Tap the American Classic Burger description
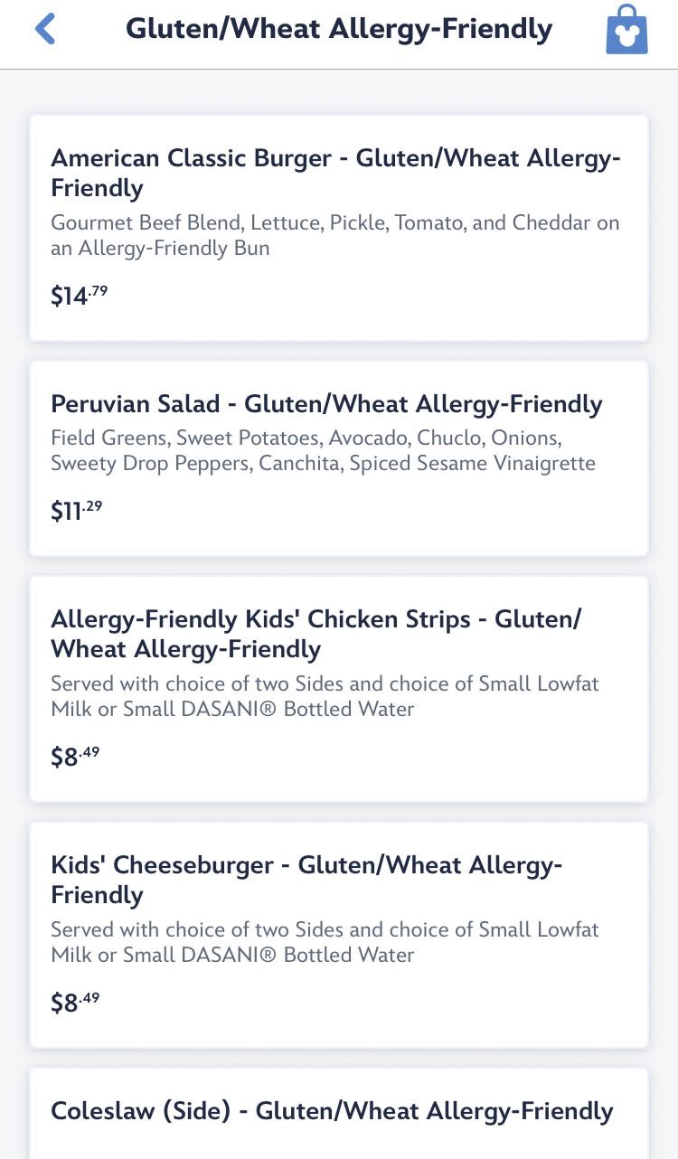Image resolution: width=678 pixels, height=1159 pixels. (335, 235)
